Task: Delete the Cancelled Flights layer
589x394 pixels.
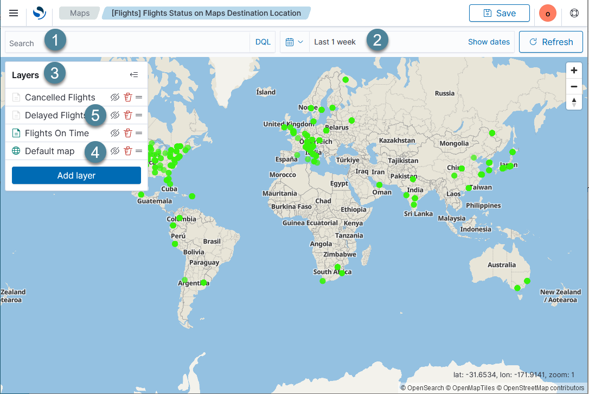Action: (x=128, y=97)
